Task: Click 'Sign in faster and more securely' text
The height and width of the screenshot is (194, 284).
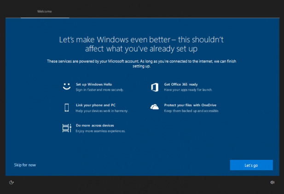Action: click(99, 90)
